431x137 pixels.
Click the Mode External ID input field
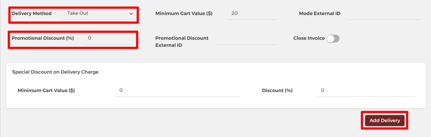coord(384,14)
